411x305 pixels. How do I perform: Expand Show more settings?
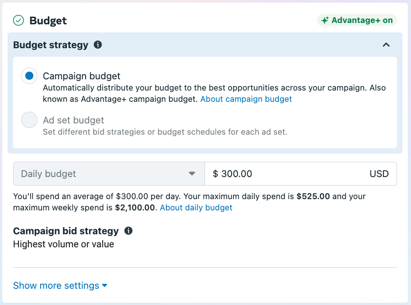tap(60, 286)
